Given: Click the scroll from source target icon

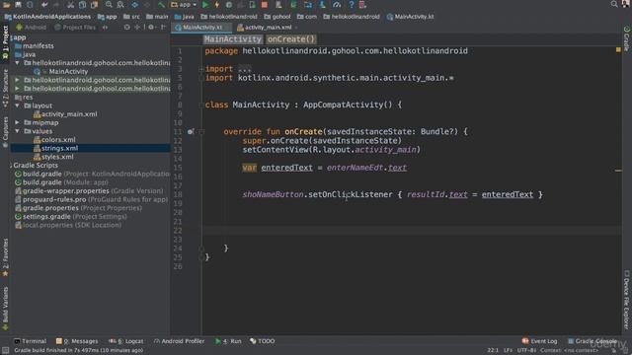Looking at the screenshot, I should click(127, 27).
